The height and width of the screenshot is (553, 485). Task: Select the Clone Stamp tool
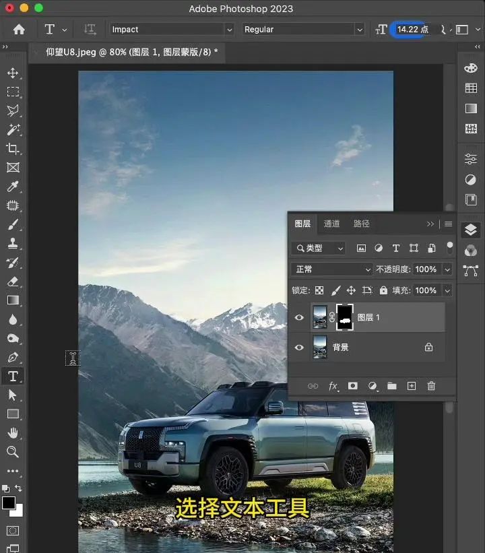[x=13, y=243]
